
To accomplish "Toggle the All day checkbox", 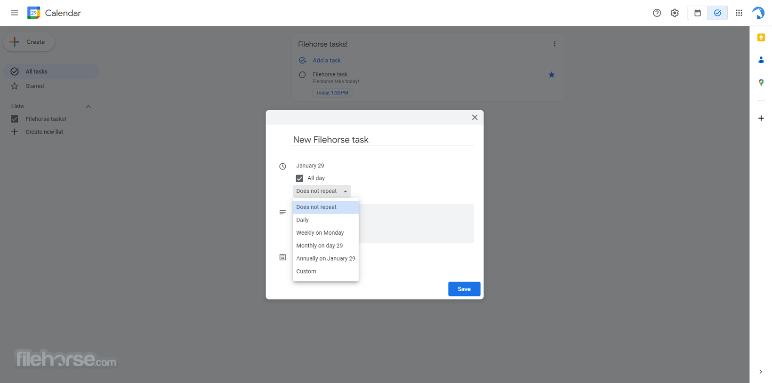I will pos(299,178).
